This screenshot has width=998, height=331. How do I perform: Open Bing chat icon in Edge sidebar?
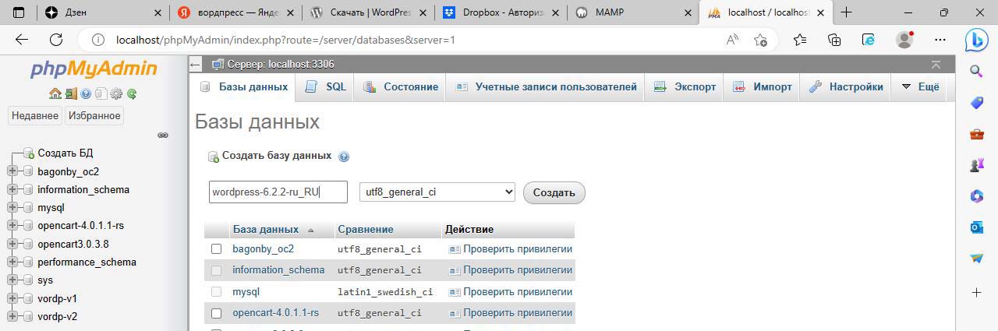pos(976,40)
